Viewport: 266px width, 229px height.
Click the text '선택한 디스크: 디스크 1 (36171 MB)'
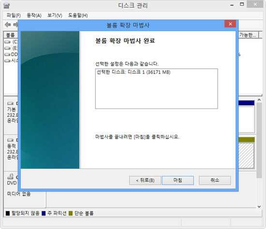click(133, 72)
